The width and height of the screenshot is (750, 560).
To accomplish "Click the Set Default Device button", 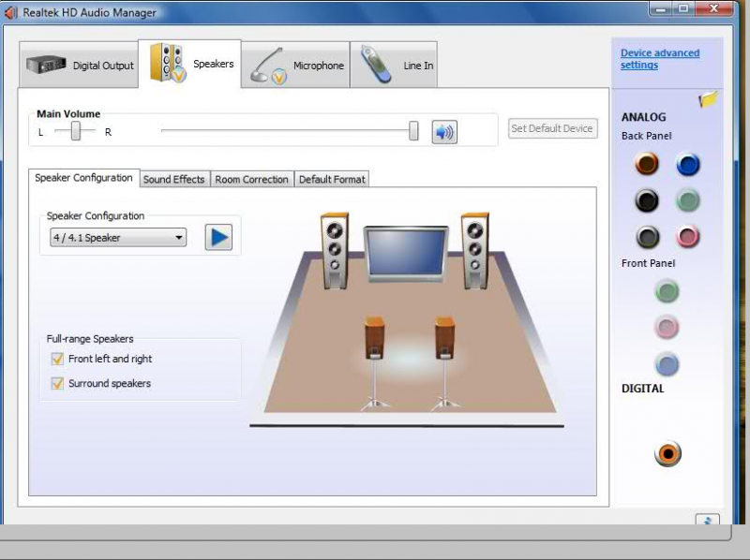I will pyautogui.click(x=551, y=128).
